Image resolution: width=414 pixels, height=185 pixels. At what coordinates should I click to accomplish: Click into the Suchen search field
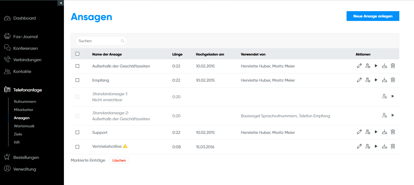pyautogui.click(x=98, y=41)
